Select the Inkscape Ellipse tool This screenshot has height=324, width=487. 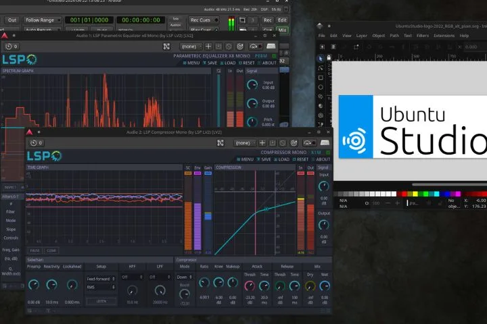(x=321, y=87)
